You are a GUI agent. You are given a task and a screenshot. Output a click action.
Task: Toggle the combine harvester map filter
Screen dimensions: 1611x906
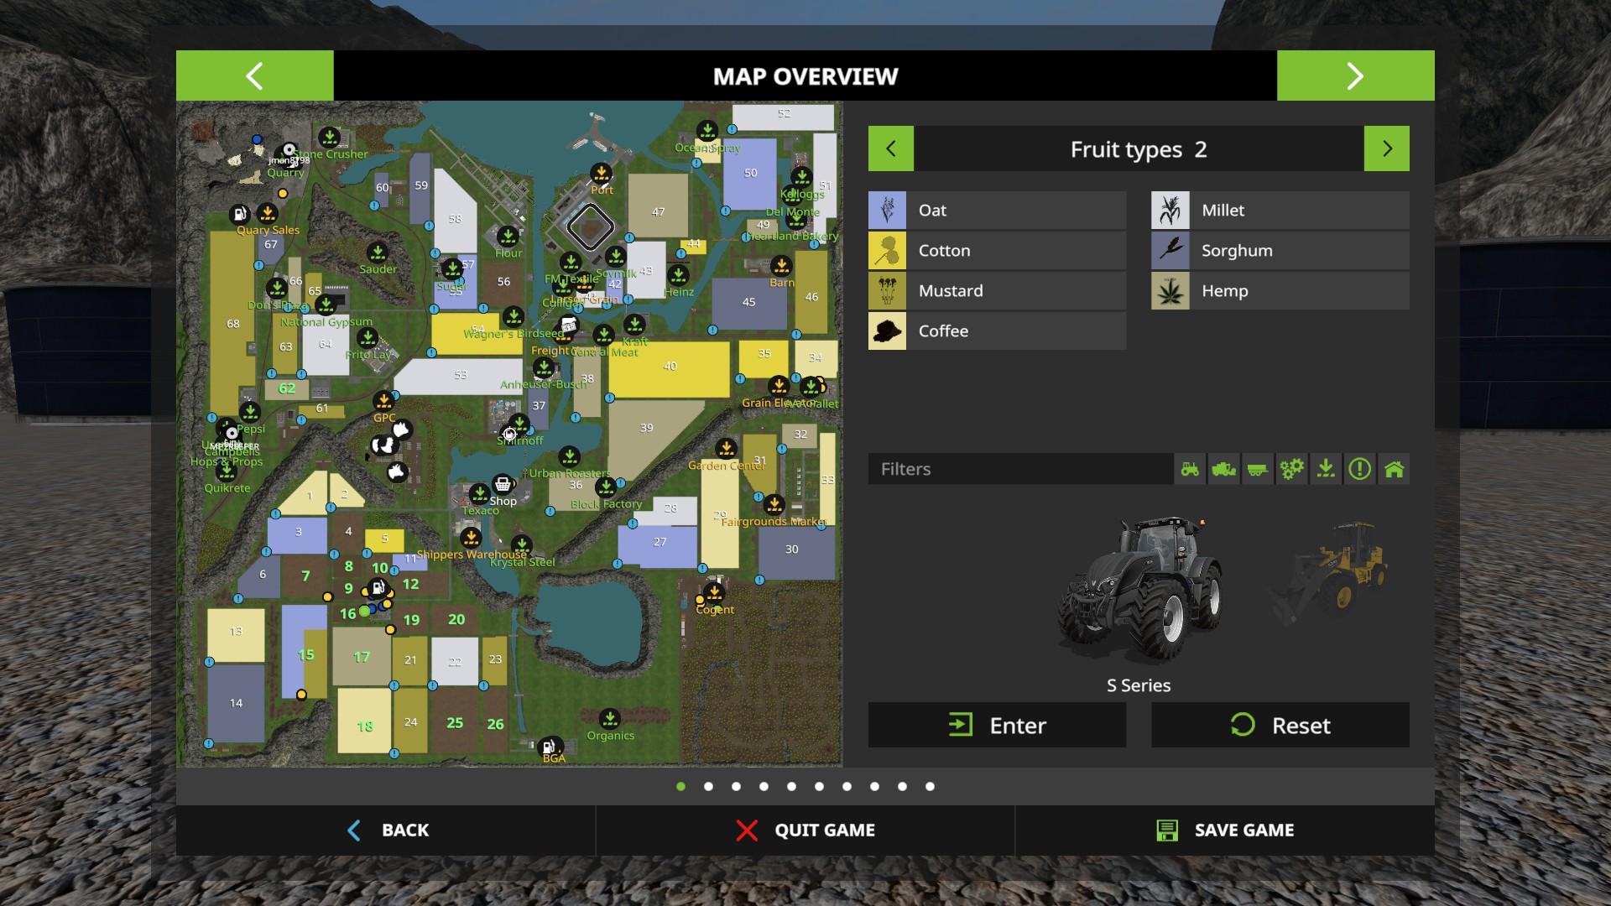pyautogui.click(x=1223, y=469)
